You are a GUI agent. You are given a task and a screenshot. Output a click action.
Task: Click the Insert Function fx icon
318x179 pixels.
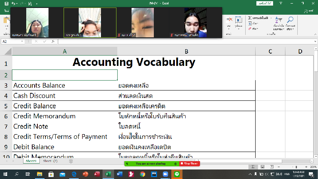tap(53, 41)
